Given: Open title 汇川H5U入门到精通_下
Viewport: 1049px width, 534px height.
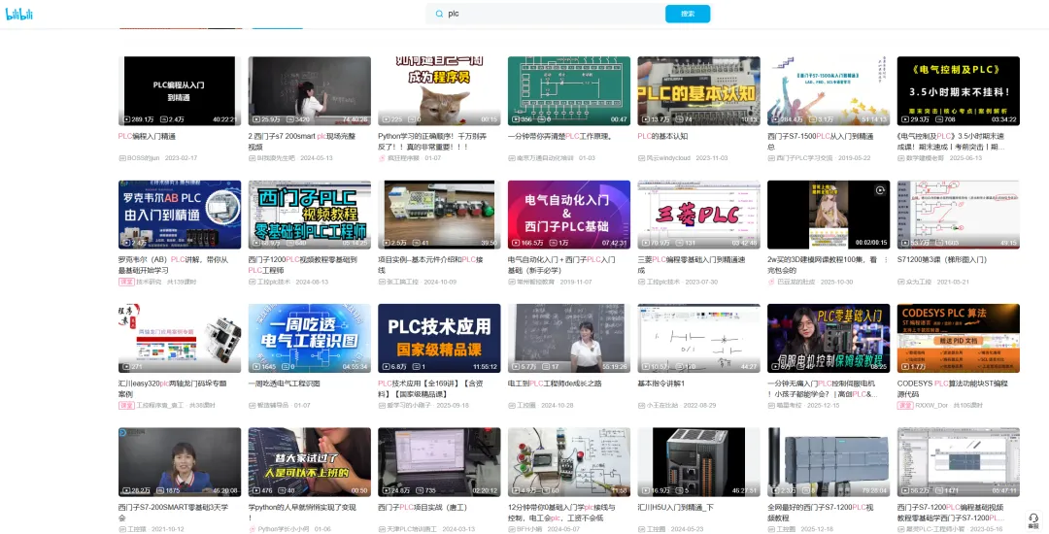Looking at the screenshot, I should click(676, 507).
